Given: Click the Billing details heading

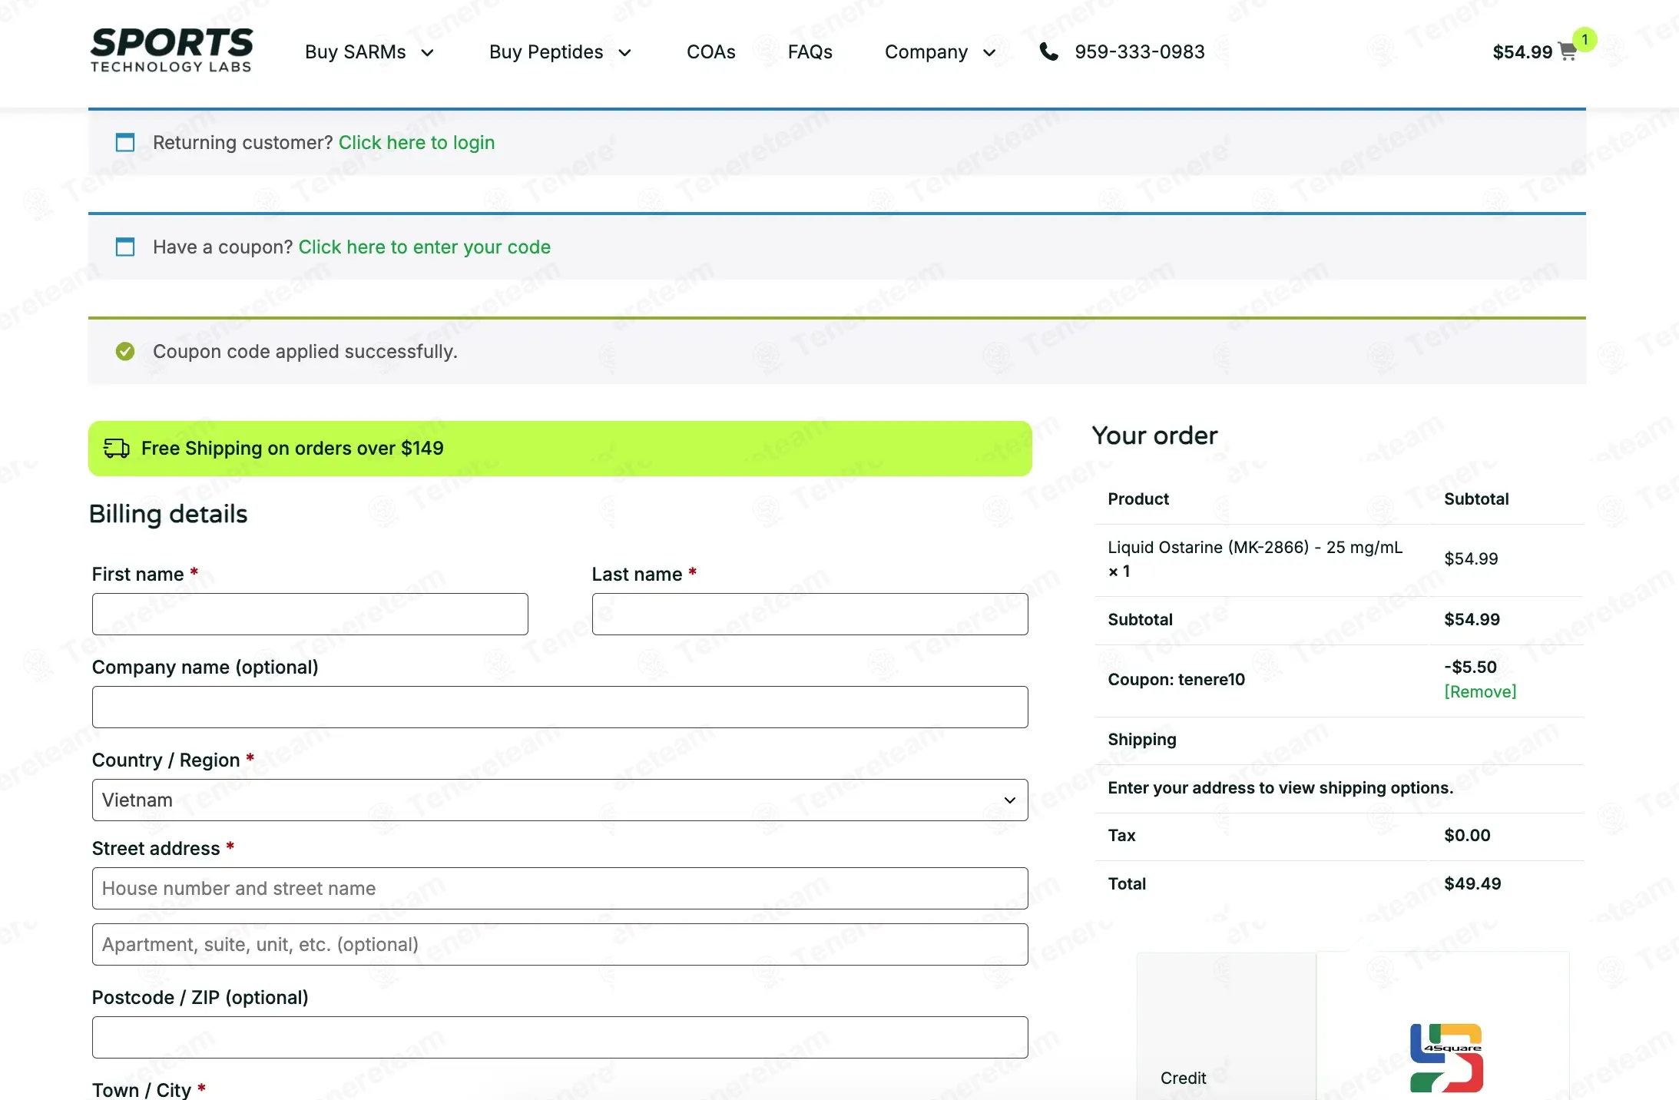Looking at the screenshot, I should point(168,514).
